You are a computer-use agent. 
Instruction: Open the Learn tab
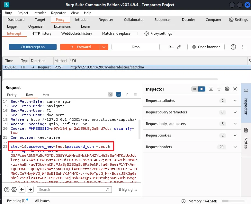[85, 26]
